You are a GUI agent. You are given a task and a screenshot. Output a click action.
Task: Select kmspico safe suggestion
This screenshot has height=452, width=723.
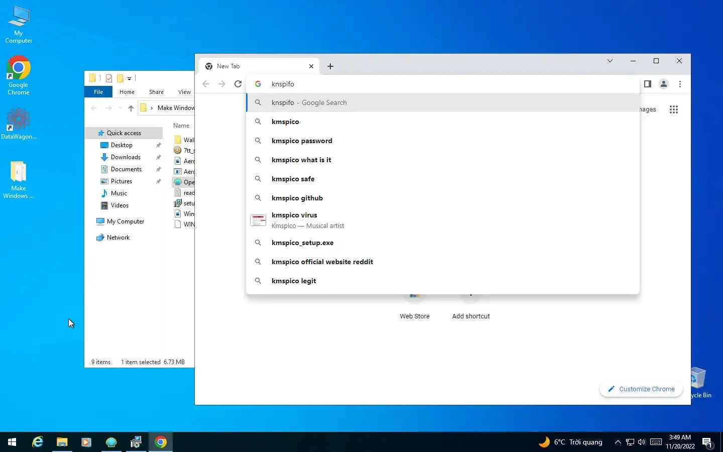(x=443, y=179)
